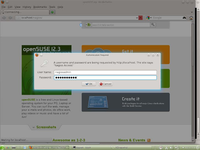Switch to the second virtual desktop pager
Screen dimensions: 200x150
point(18,148)
